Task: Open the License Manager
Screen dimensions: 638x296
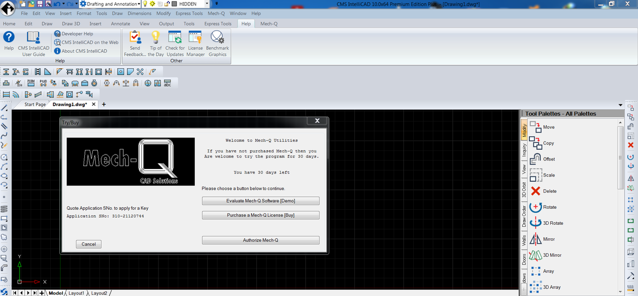Action: (x=195, y=44)
